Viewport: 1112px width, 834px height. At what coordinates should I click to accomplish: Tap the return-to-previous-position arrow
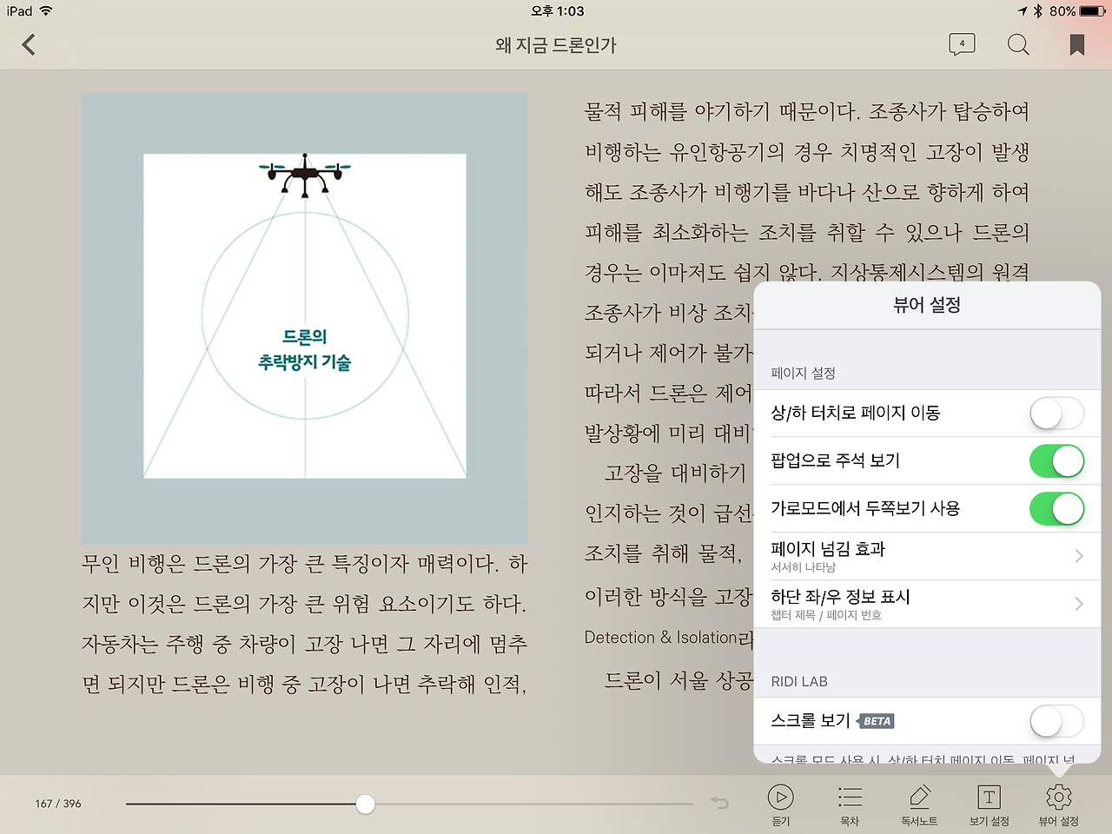coord(719,803)
